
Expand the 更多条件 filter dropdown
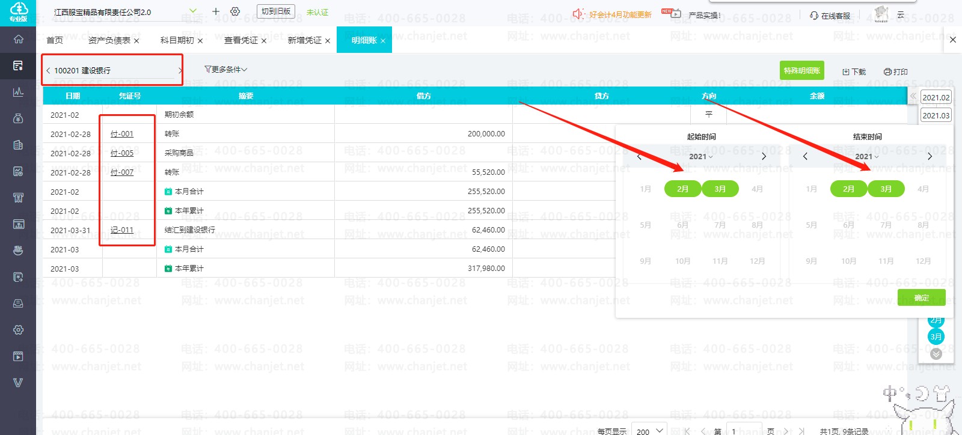[226, 70]
